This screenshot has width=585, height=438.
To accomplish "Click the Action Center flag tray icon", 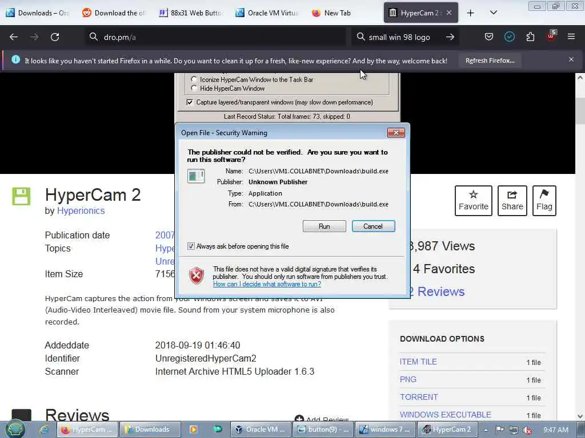I will [499, 430].
